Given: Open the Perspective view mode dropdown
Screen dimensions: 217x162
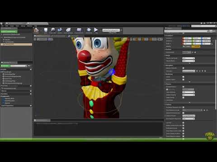Looking at the screenshot, I should [x=42, y=39].
